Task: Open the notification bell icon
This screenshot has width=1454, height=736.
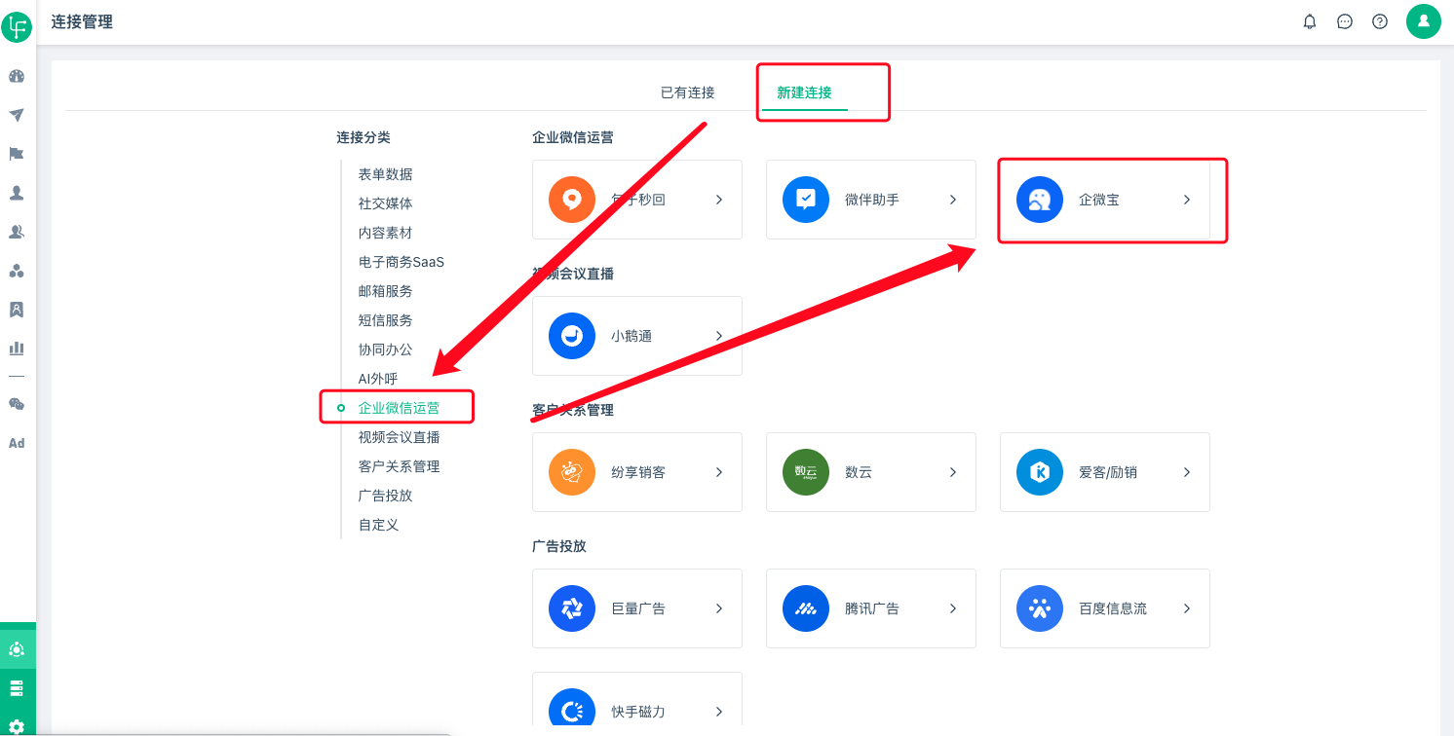Action: click(1310, 20)
